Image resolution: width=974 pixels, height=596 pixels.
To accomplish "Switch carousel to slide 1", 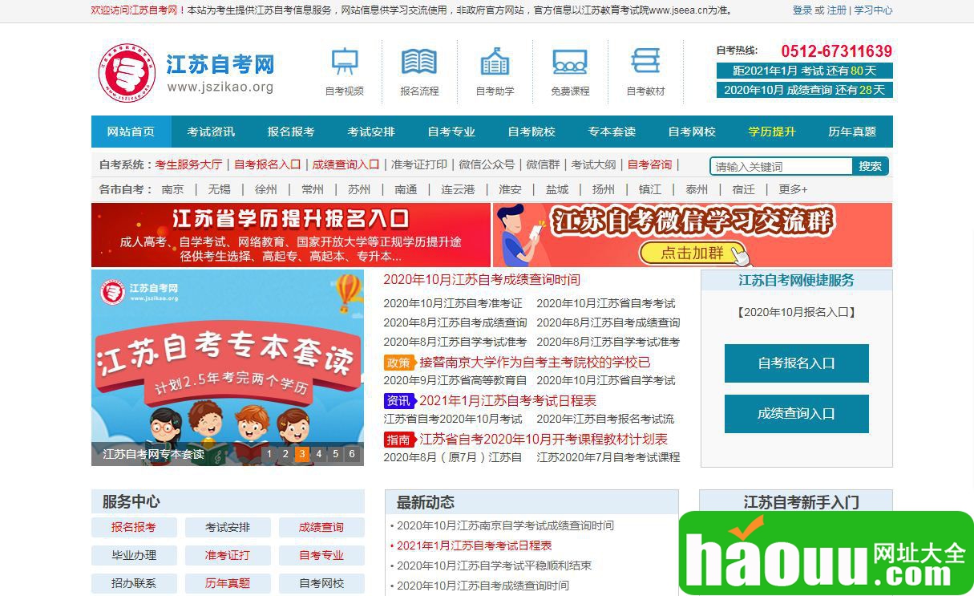I will [x=269, y=454].
